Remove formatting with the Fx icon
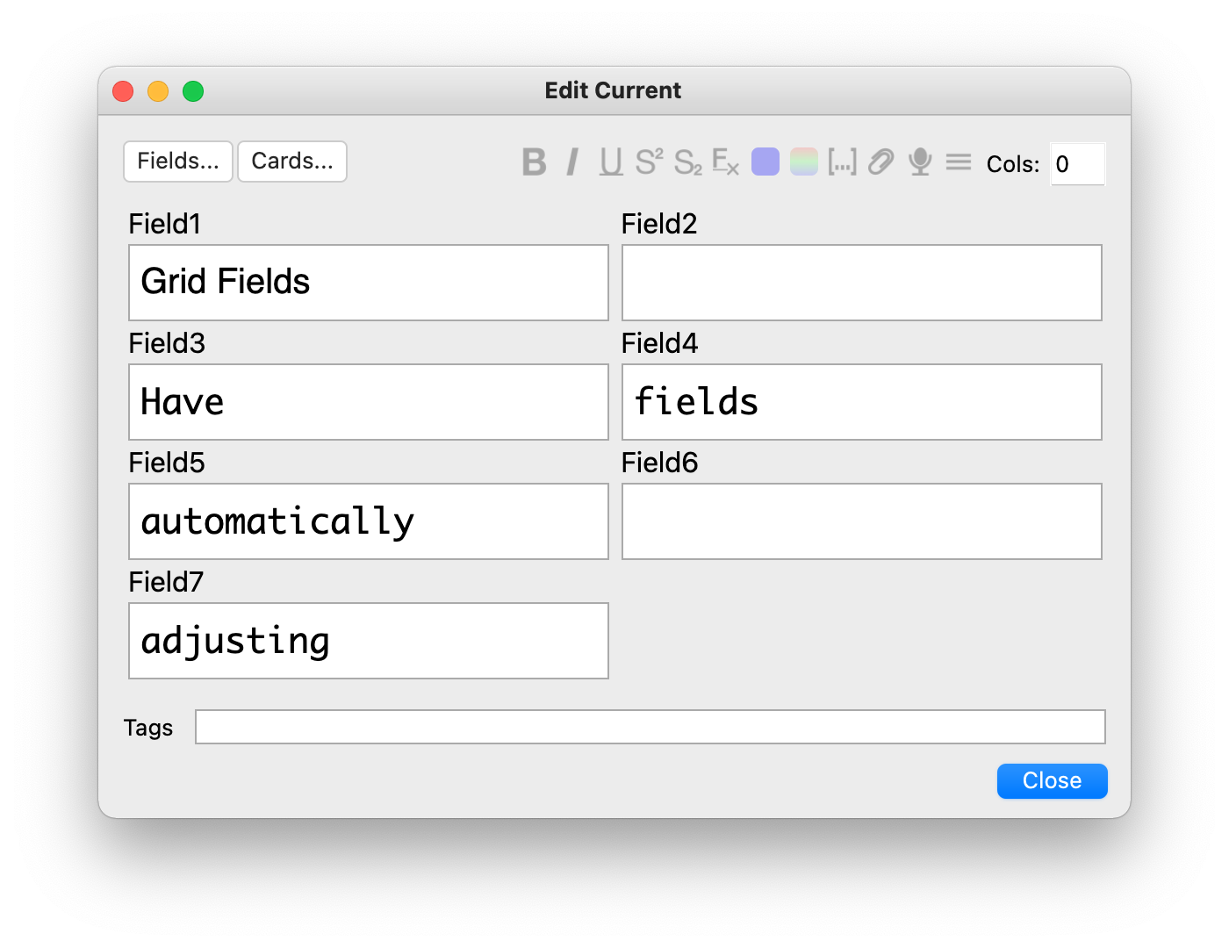This screenshot has width=1229, height=948. click(x=725, y=162)
